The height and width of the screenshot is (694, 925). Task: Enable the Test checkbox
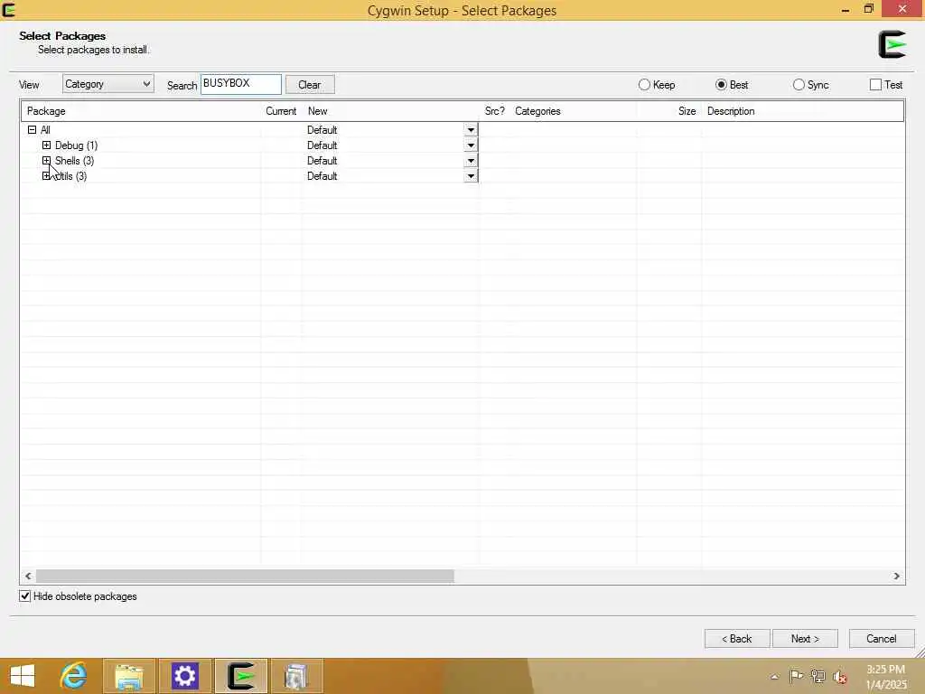point(876,85)
